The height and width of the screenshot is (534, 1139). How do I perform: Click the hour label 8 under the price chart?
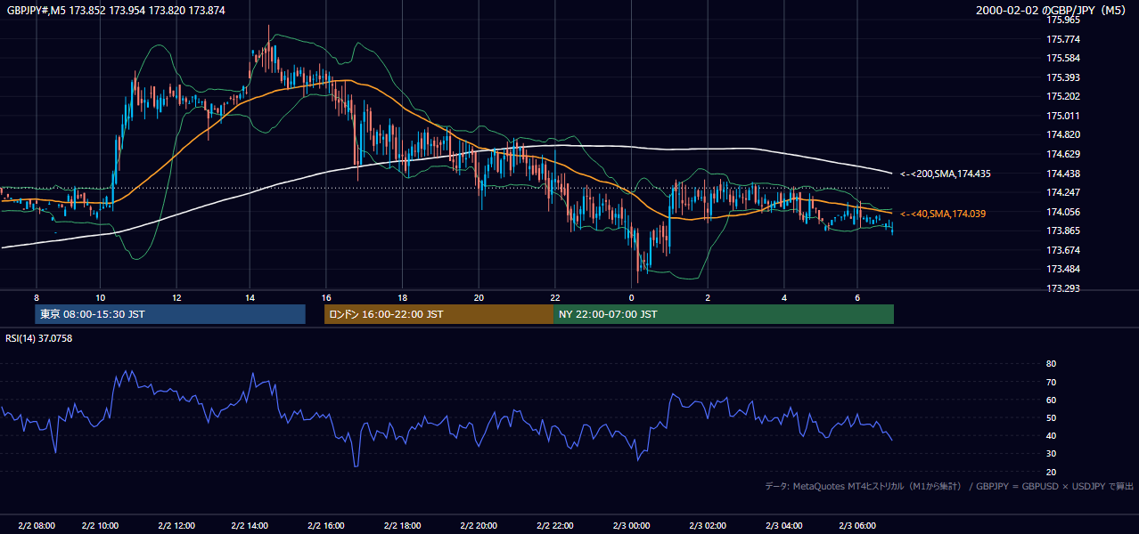[x=37, y=297]
